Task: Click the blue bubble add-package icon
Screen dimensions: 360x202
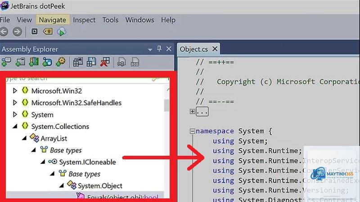Action: [47, 62]
